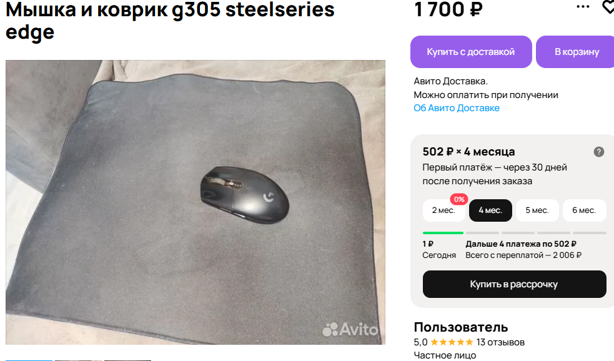Select the first photo thumbnail below image
614x361 pixels.
pyautogui.click(x=29, y=360)
